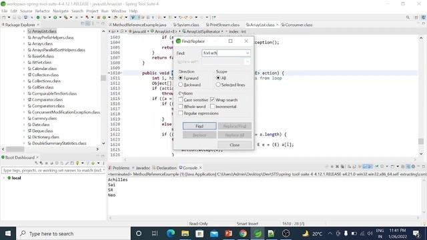Open Microsoft Edge from the taskbar
Screen dimensions: 427x240
[x=171, y=233]
